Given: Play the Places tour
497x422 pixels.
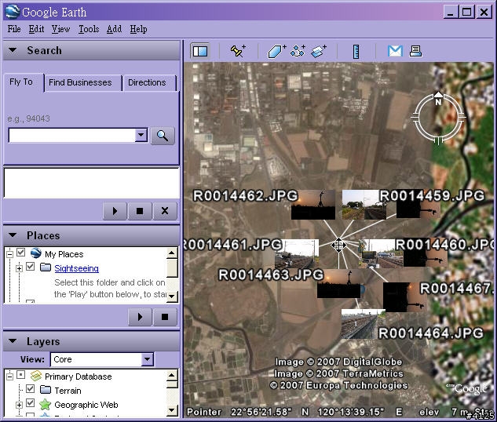Looking at the screenshot, I should coord(140,317).
